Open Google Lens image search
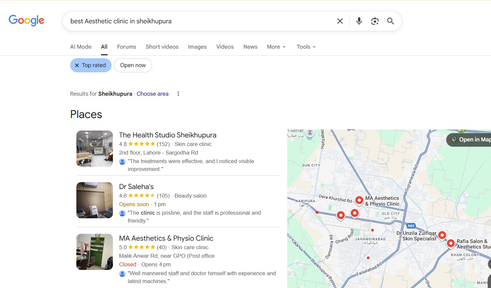Screen dimensions: 491x288 pyautogui.click(x=375, y=21)
